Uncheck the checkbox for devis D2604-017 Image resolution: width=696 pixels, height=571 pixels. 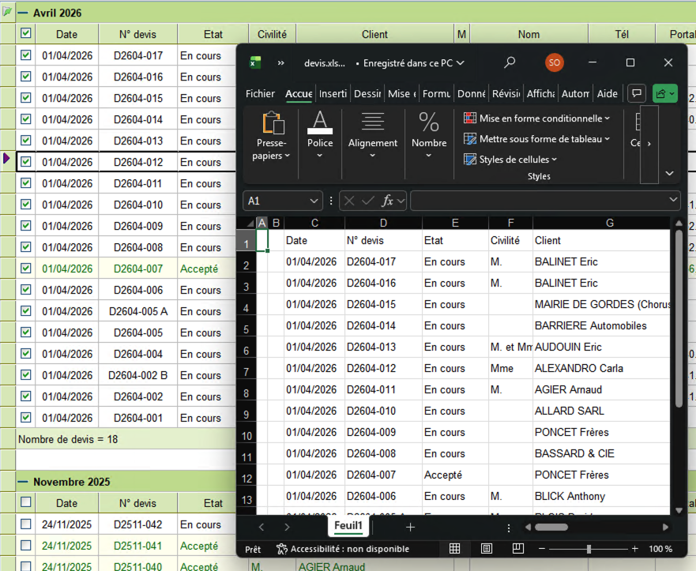pos(26,55)
